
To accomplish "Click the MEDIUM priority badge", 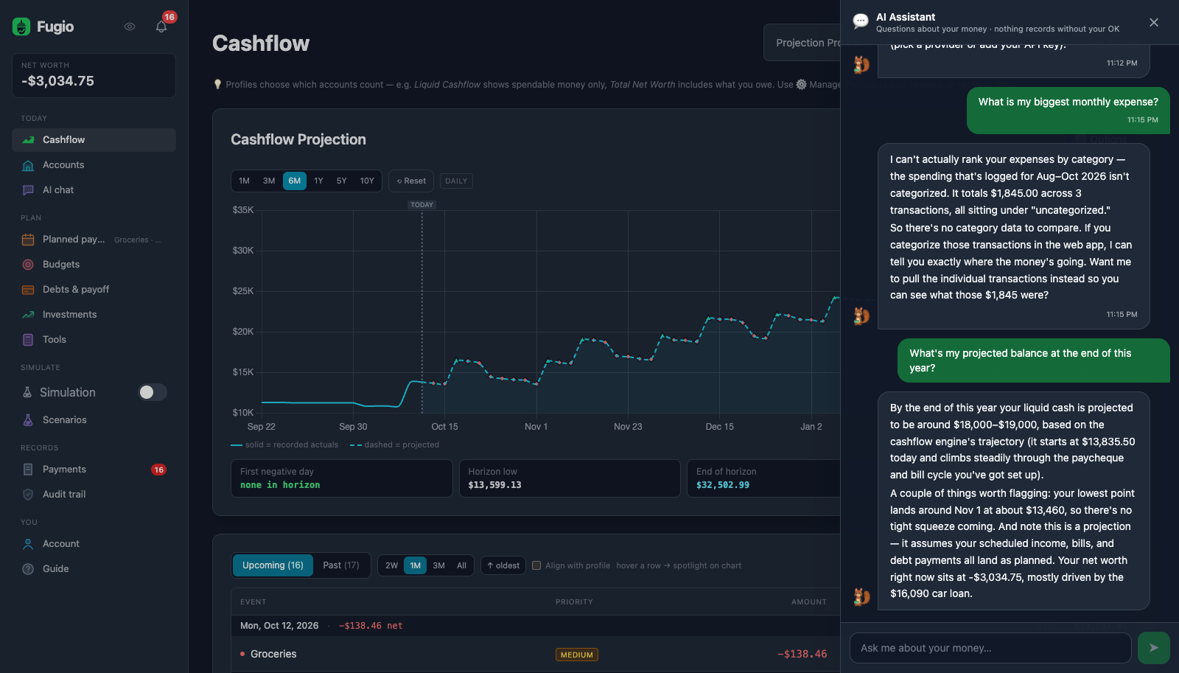I will click(577, 655).
